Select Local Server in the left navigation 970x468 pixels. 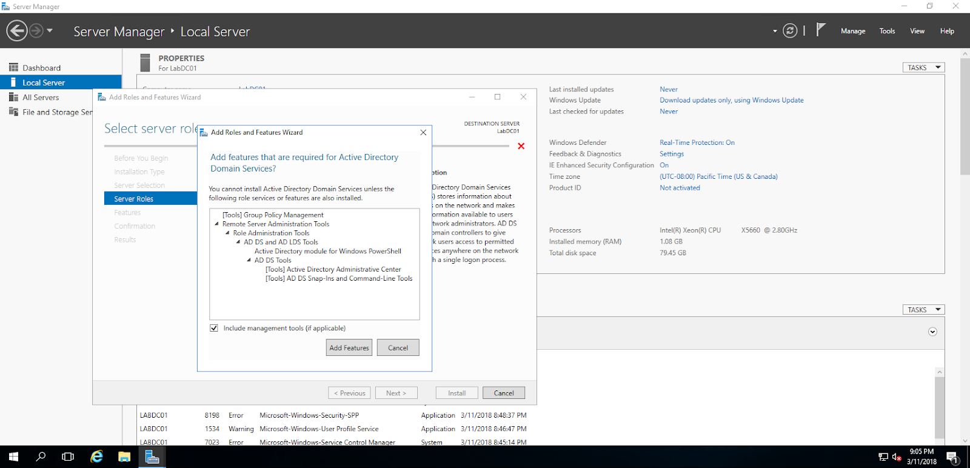point(61,82)
